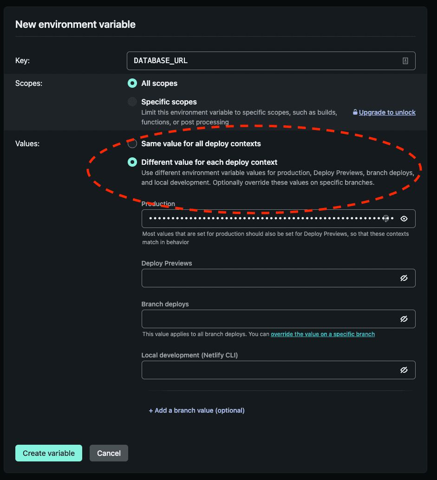Expand Add a branch value option

[196, 410]
